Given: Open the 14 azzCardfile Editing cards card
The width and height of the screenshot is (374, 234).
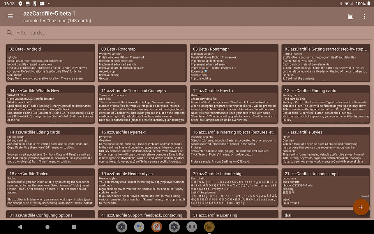Looking at the screenshot, I should pyautogui.click(x=50, y=146).
